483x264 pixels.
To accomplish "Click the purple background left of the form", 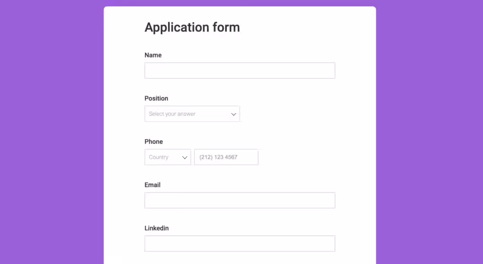I will pos(52,132).
